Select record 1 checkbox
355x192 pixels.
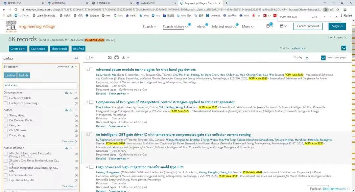pos(91,70)
